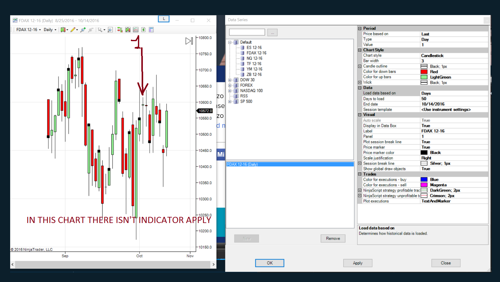Select ZB 12-16 in the instrument tree
Viewport: 500px width, 282px height.
coord(254,75)
